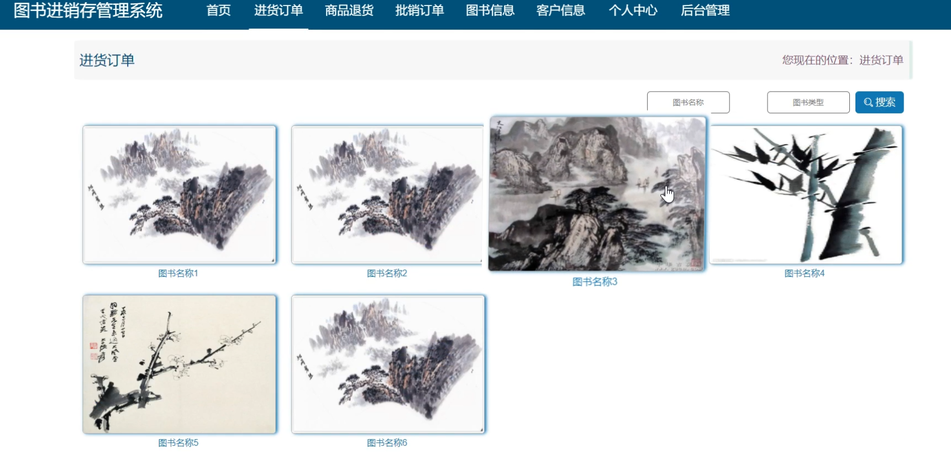Go to the 批销订单 menu item

pos(419,10)
